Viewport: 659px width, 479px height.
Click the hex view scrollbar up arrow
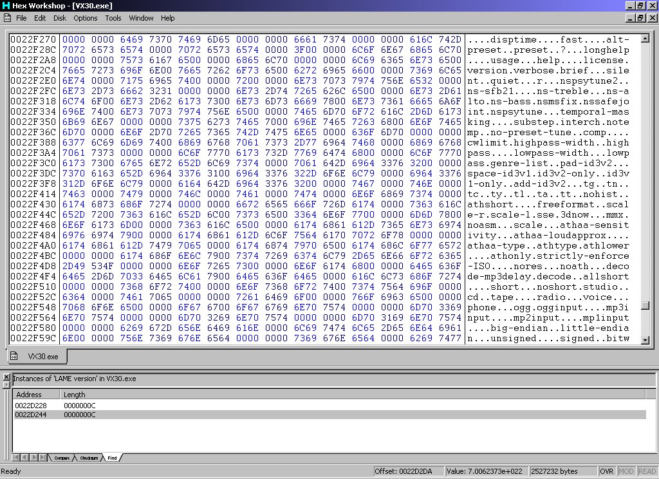645,39
